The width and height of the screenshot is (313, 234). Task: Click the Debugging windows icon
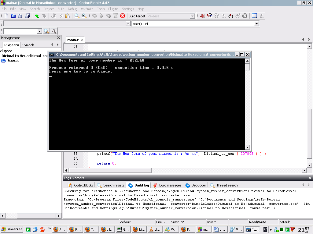[254, 16]
